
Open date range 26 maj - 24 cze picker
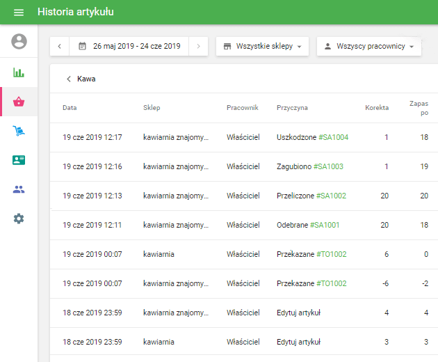click(x=129, y=47)
